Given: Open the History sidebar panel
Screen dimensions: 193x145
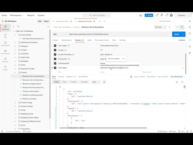Looking at the screenshot, I should [5, 68].
